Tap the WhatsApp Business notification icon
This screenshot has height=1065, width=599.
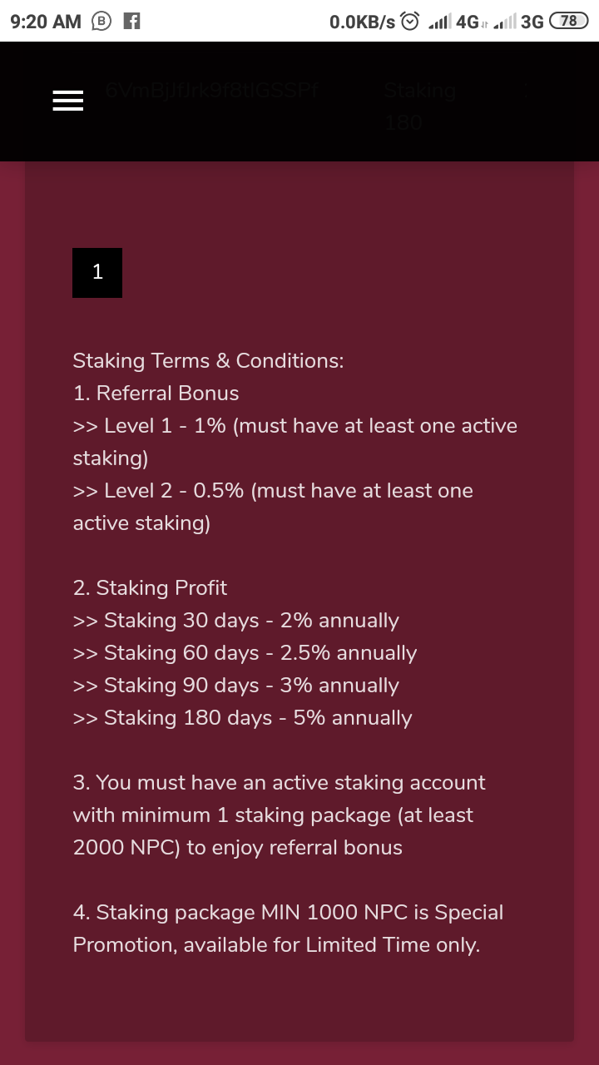click(x=101, y=22)
